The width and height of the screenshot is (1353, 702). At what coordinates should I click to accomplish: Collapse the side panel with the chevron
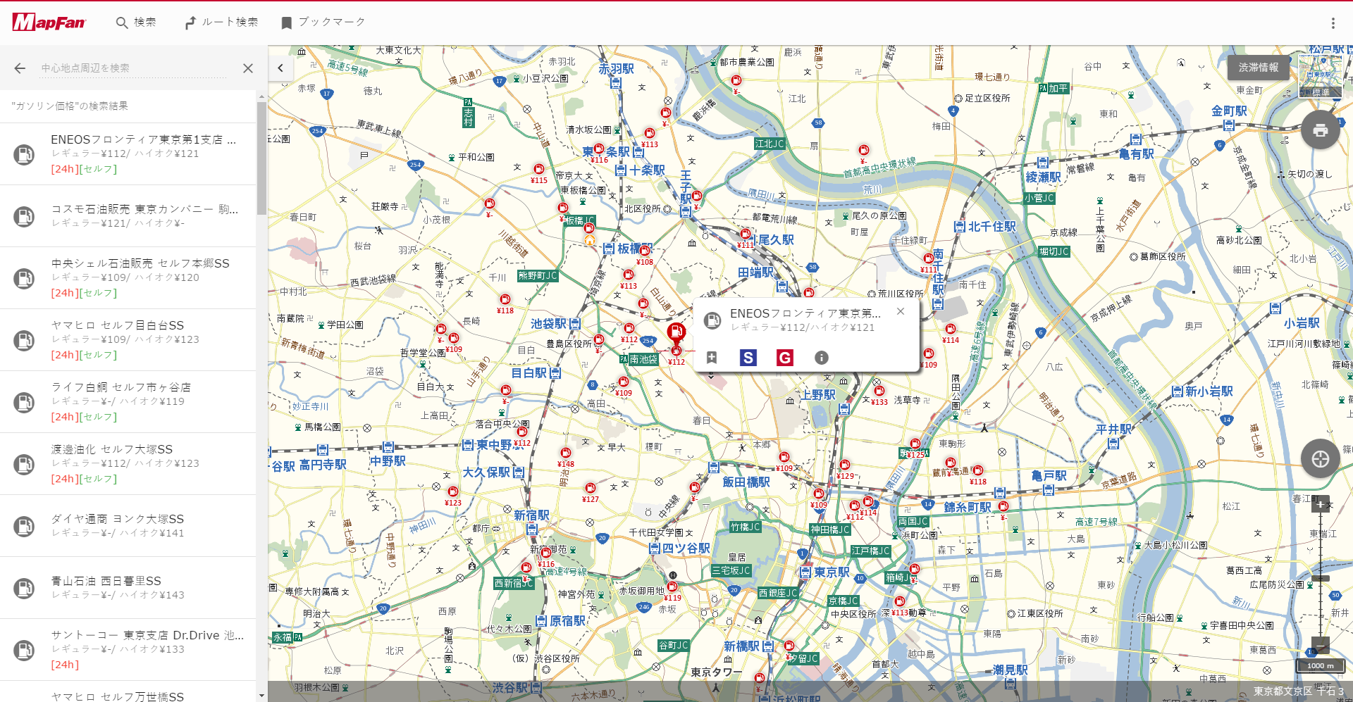(x=280, y=68)
